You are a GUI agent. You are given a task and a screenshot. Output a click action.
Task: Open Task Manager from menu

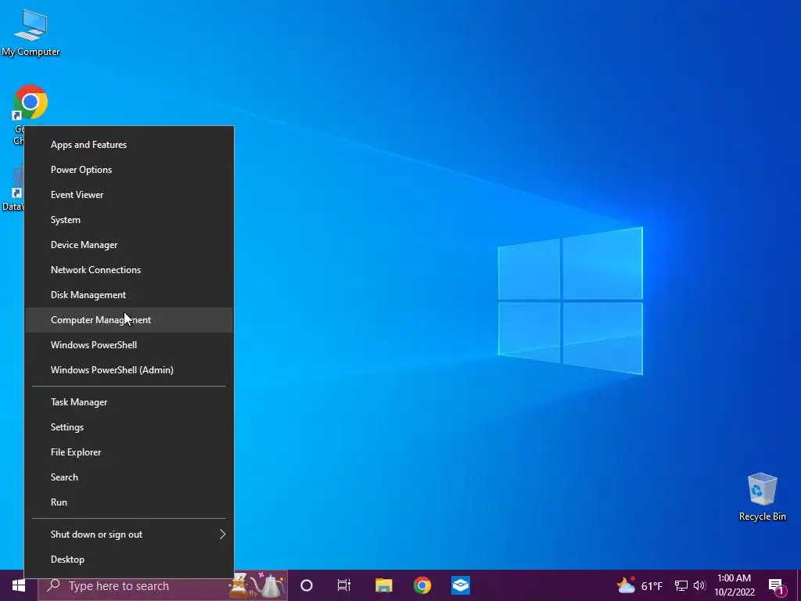pos(129,402)
